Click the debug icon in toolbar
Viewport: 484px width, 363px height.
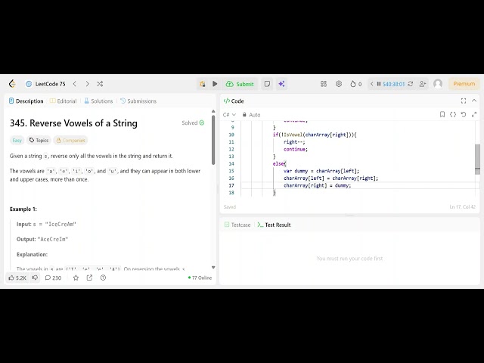[x=202, y=84]
